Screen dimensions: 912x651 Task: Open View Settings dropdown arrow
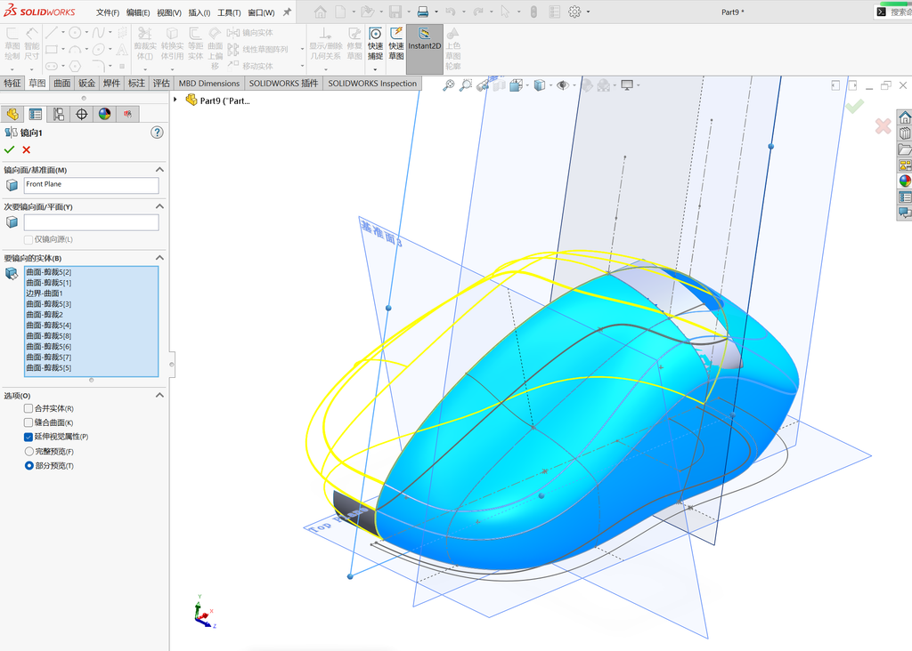click(639, 85)
